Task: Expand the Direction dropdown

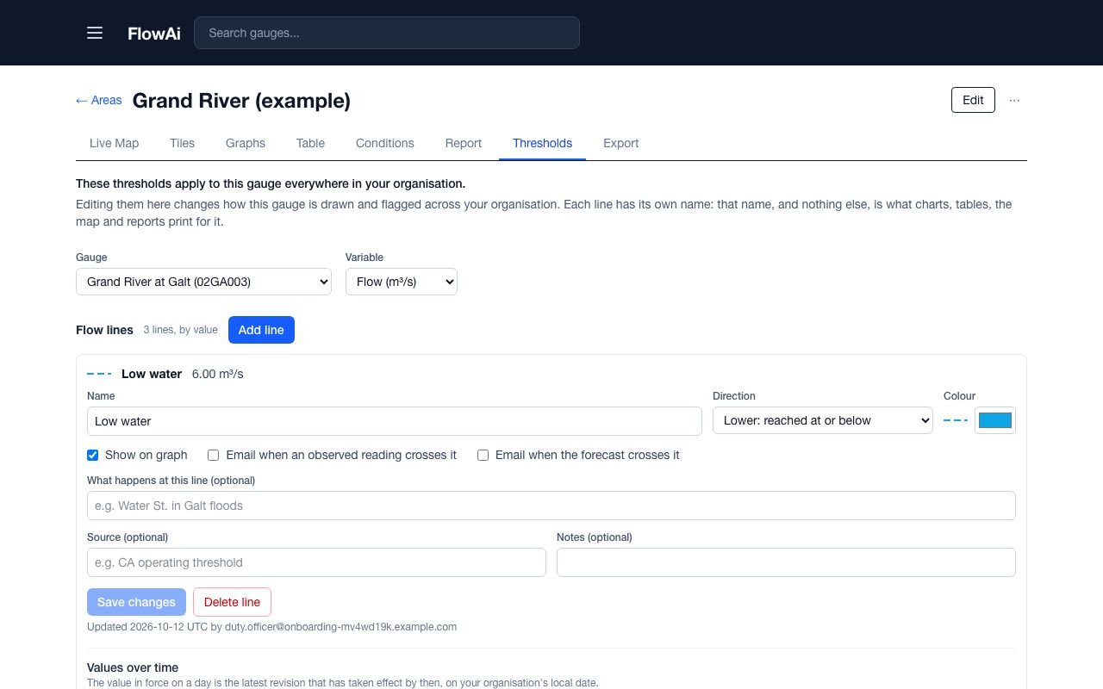Action: 823,420
